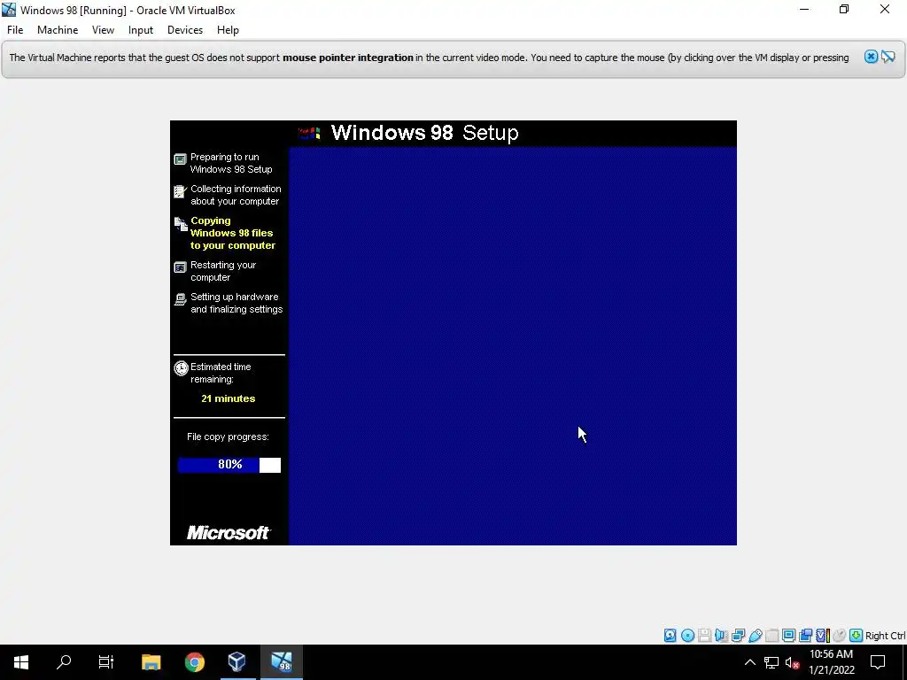907x680 pixels.
Task: Open the Machine menu
Action: click(58, 30)
